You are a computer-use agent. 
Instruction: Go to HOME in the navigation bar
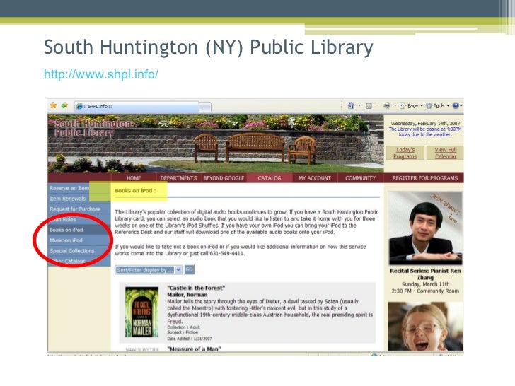(134, 178)
